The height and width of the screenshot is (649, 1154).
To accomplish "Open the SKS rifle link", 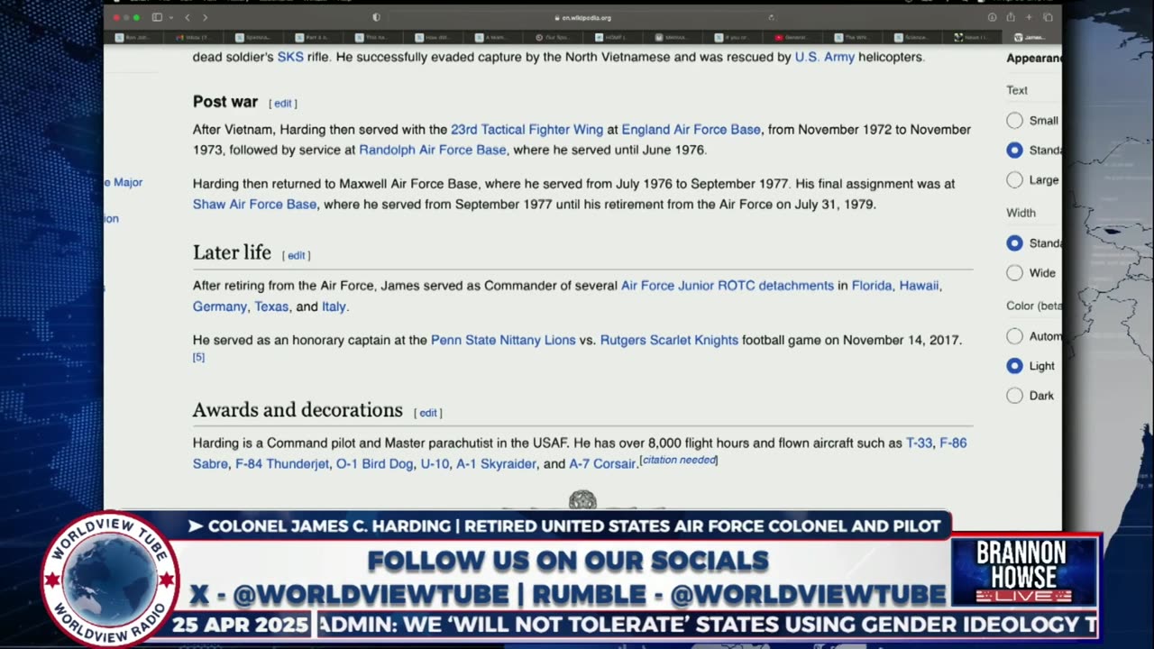I will pos(290,57).
